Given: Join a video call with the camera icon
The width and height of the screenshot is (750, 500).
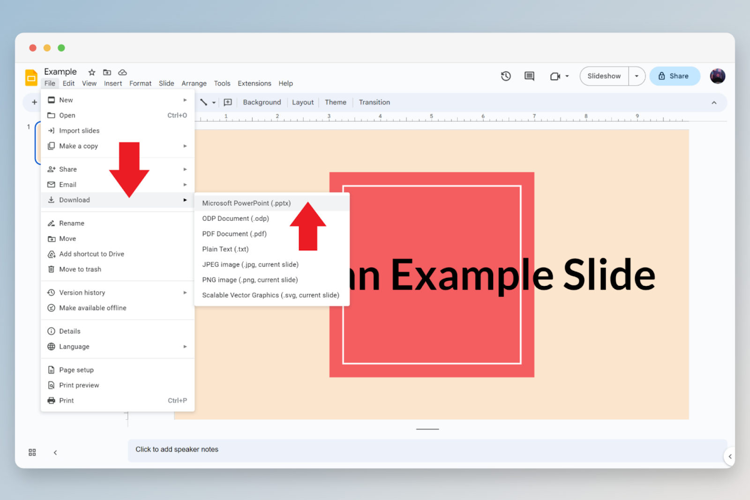Looking at the screenshot, I should click(x=556, y=76).
